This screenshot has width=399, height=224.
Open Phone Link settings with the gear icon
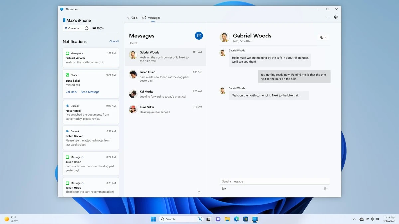pos(336,17)
